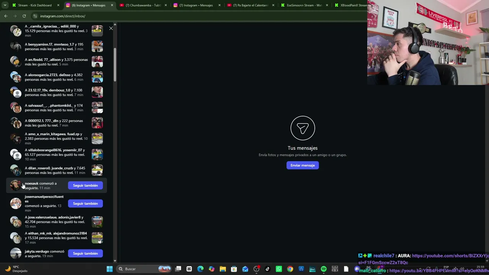Click the jakyta.verdugo username link

[37, 251]
